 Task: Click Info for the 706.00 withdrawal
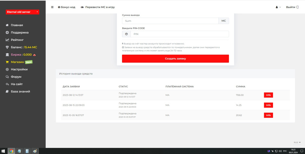tap(268, 95)
